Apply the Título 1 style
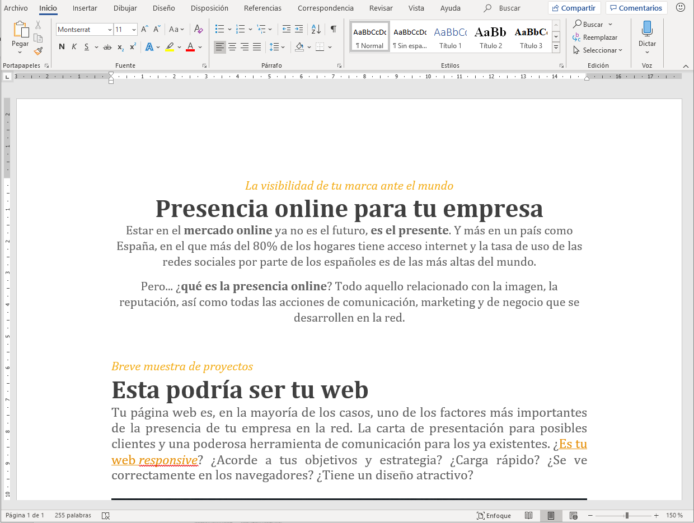The height and width of the screenshot is (523, 694). [x=451, y=37]
